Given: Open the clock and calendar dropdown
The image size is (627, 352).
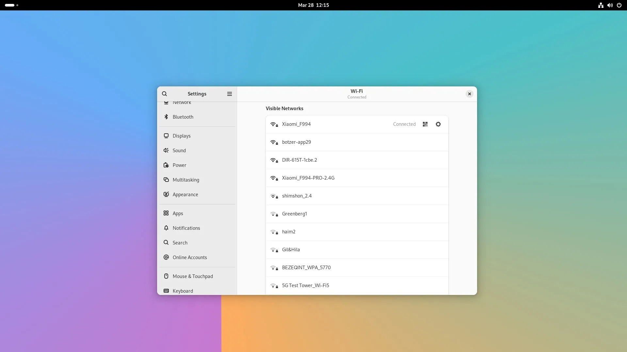Looking at the screenshot, I should click(313, 5).
